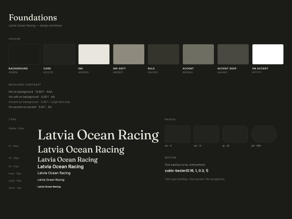Viewport: 292px width, 219px height.
Task: Click the h1 Latvia Ocean Racing sample
Action: coord(81,150)
